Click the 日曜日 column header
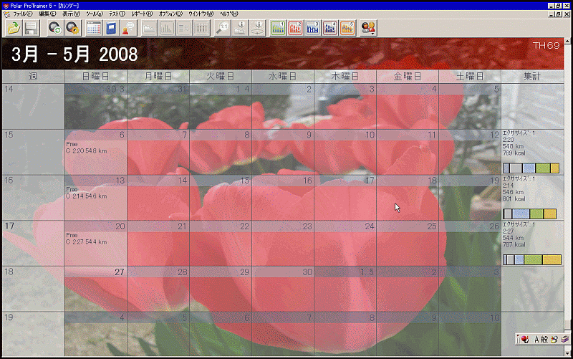Image resolution: width=573 pixels, height=359 pixels. (x=95, y=77)
